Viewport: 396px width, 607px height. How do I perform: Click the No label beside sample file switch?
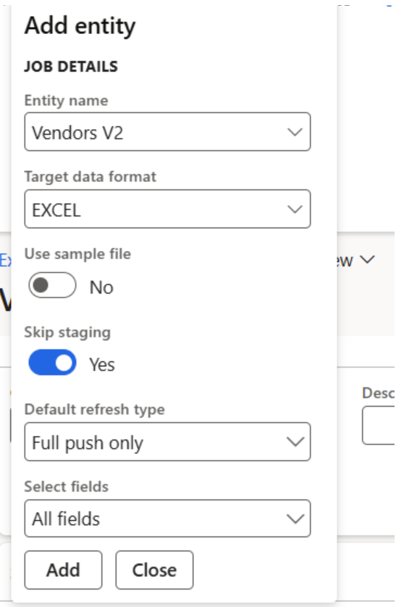(x=101, y=288)
